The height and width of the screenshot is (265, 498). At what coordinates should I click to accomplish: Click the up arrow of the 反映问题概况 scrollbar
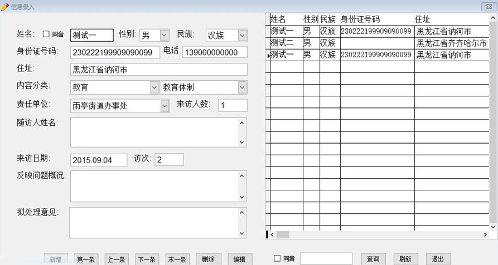pos(242,175)
